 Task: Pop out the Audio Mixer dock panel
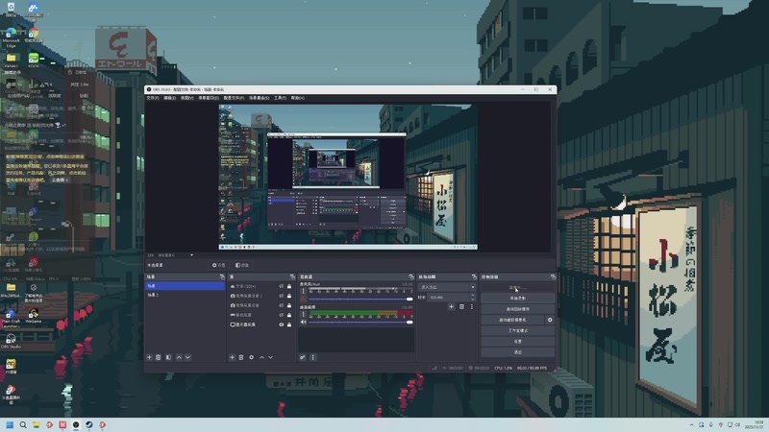coord(411,276)
